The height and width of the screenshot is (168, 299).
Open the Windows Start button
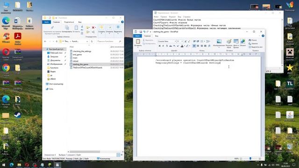[4, 165]
